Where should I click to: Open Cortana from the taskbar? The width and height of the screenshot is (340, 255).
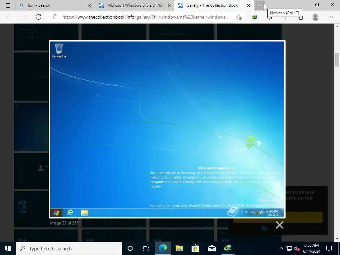(130, 248)
